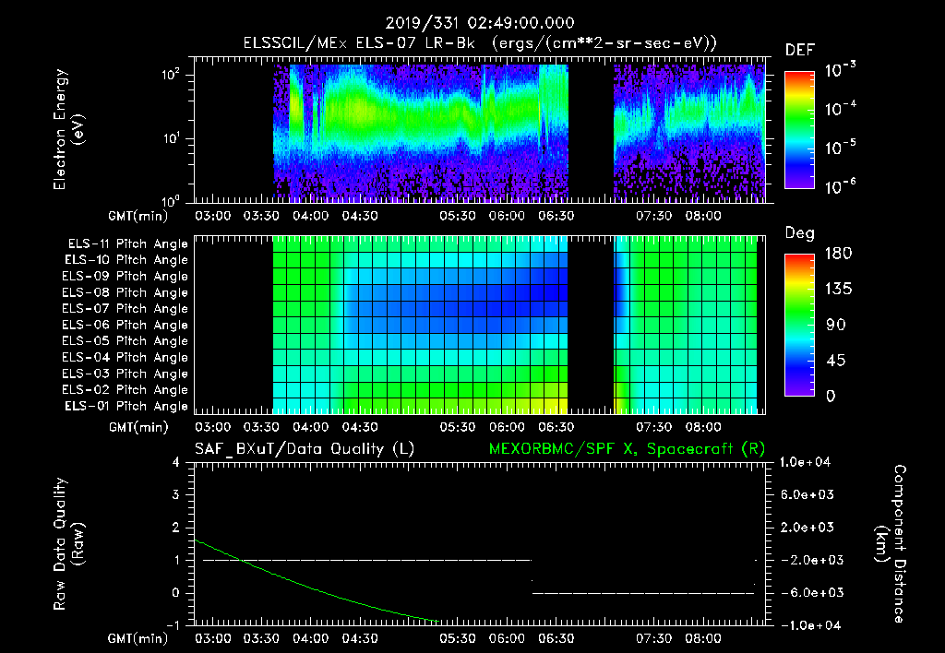Click the 2.0e+03 right-axis tick value
The height and width of the screenshot is (653, 945).
[808, 528]
